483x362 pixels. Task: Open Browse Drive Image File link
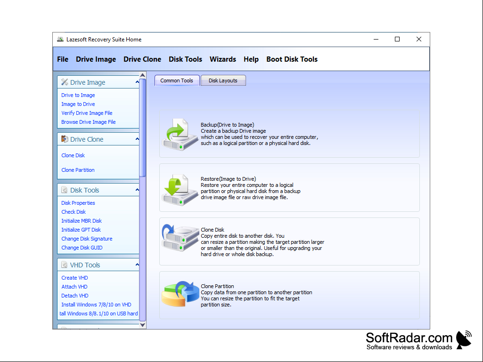[x=89, y=122]
